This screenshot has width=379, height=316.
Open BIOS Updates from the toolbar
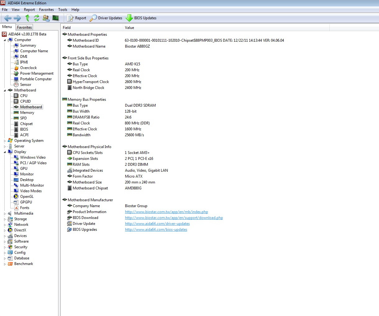(x=141, y=18)
